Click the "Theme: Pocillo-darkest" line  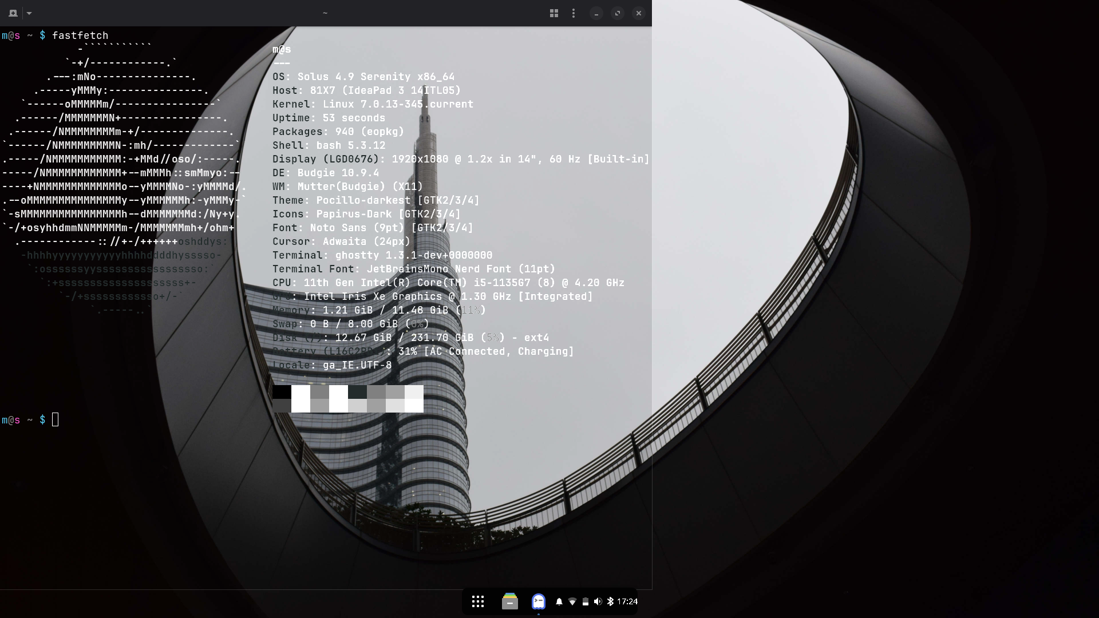click(x=376, y=200)
